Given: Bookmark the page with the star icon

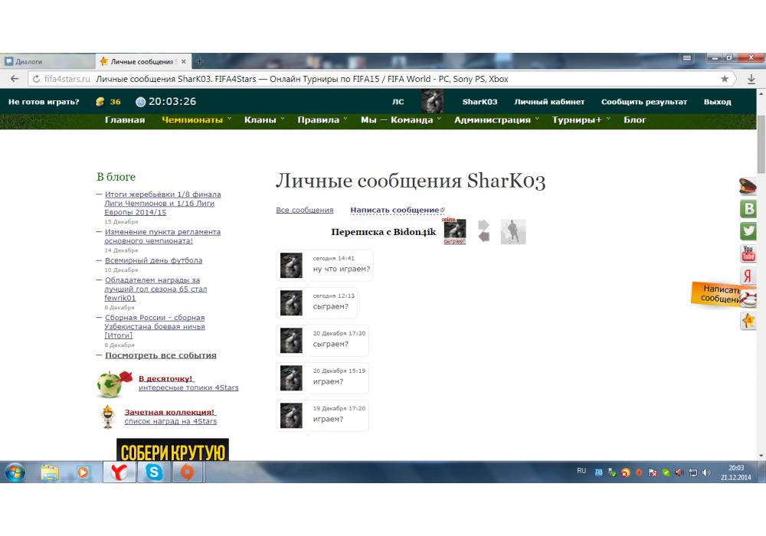Looking at the screenshot, I should tap(725, 79).
